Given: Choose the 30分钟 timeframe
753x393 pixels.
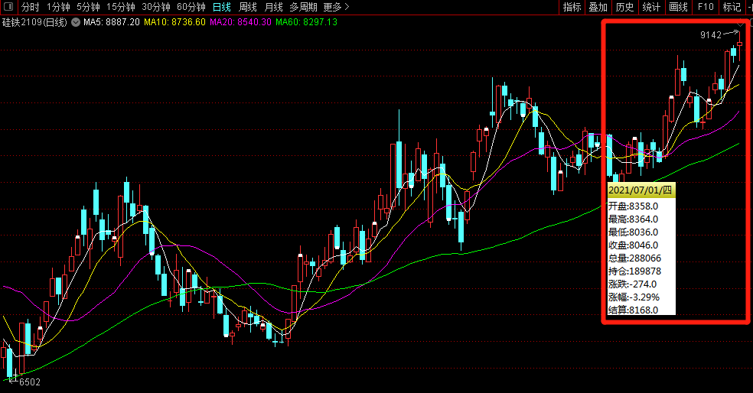Looking at the screenshot, I should [155, 7].
